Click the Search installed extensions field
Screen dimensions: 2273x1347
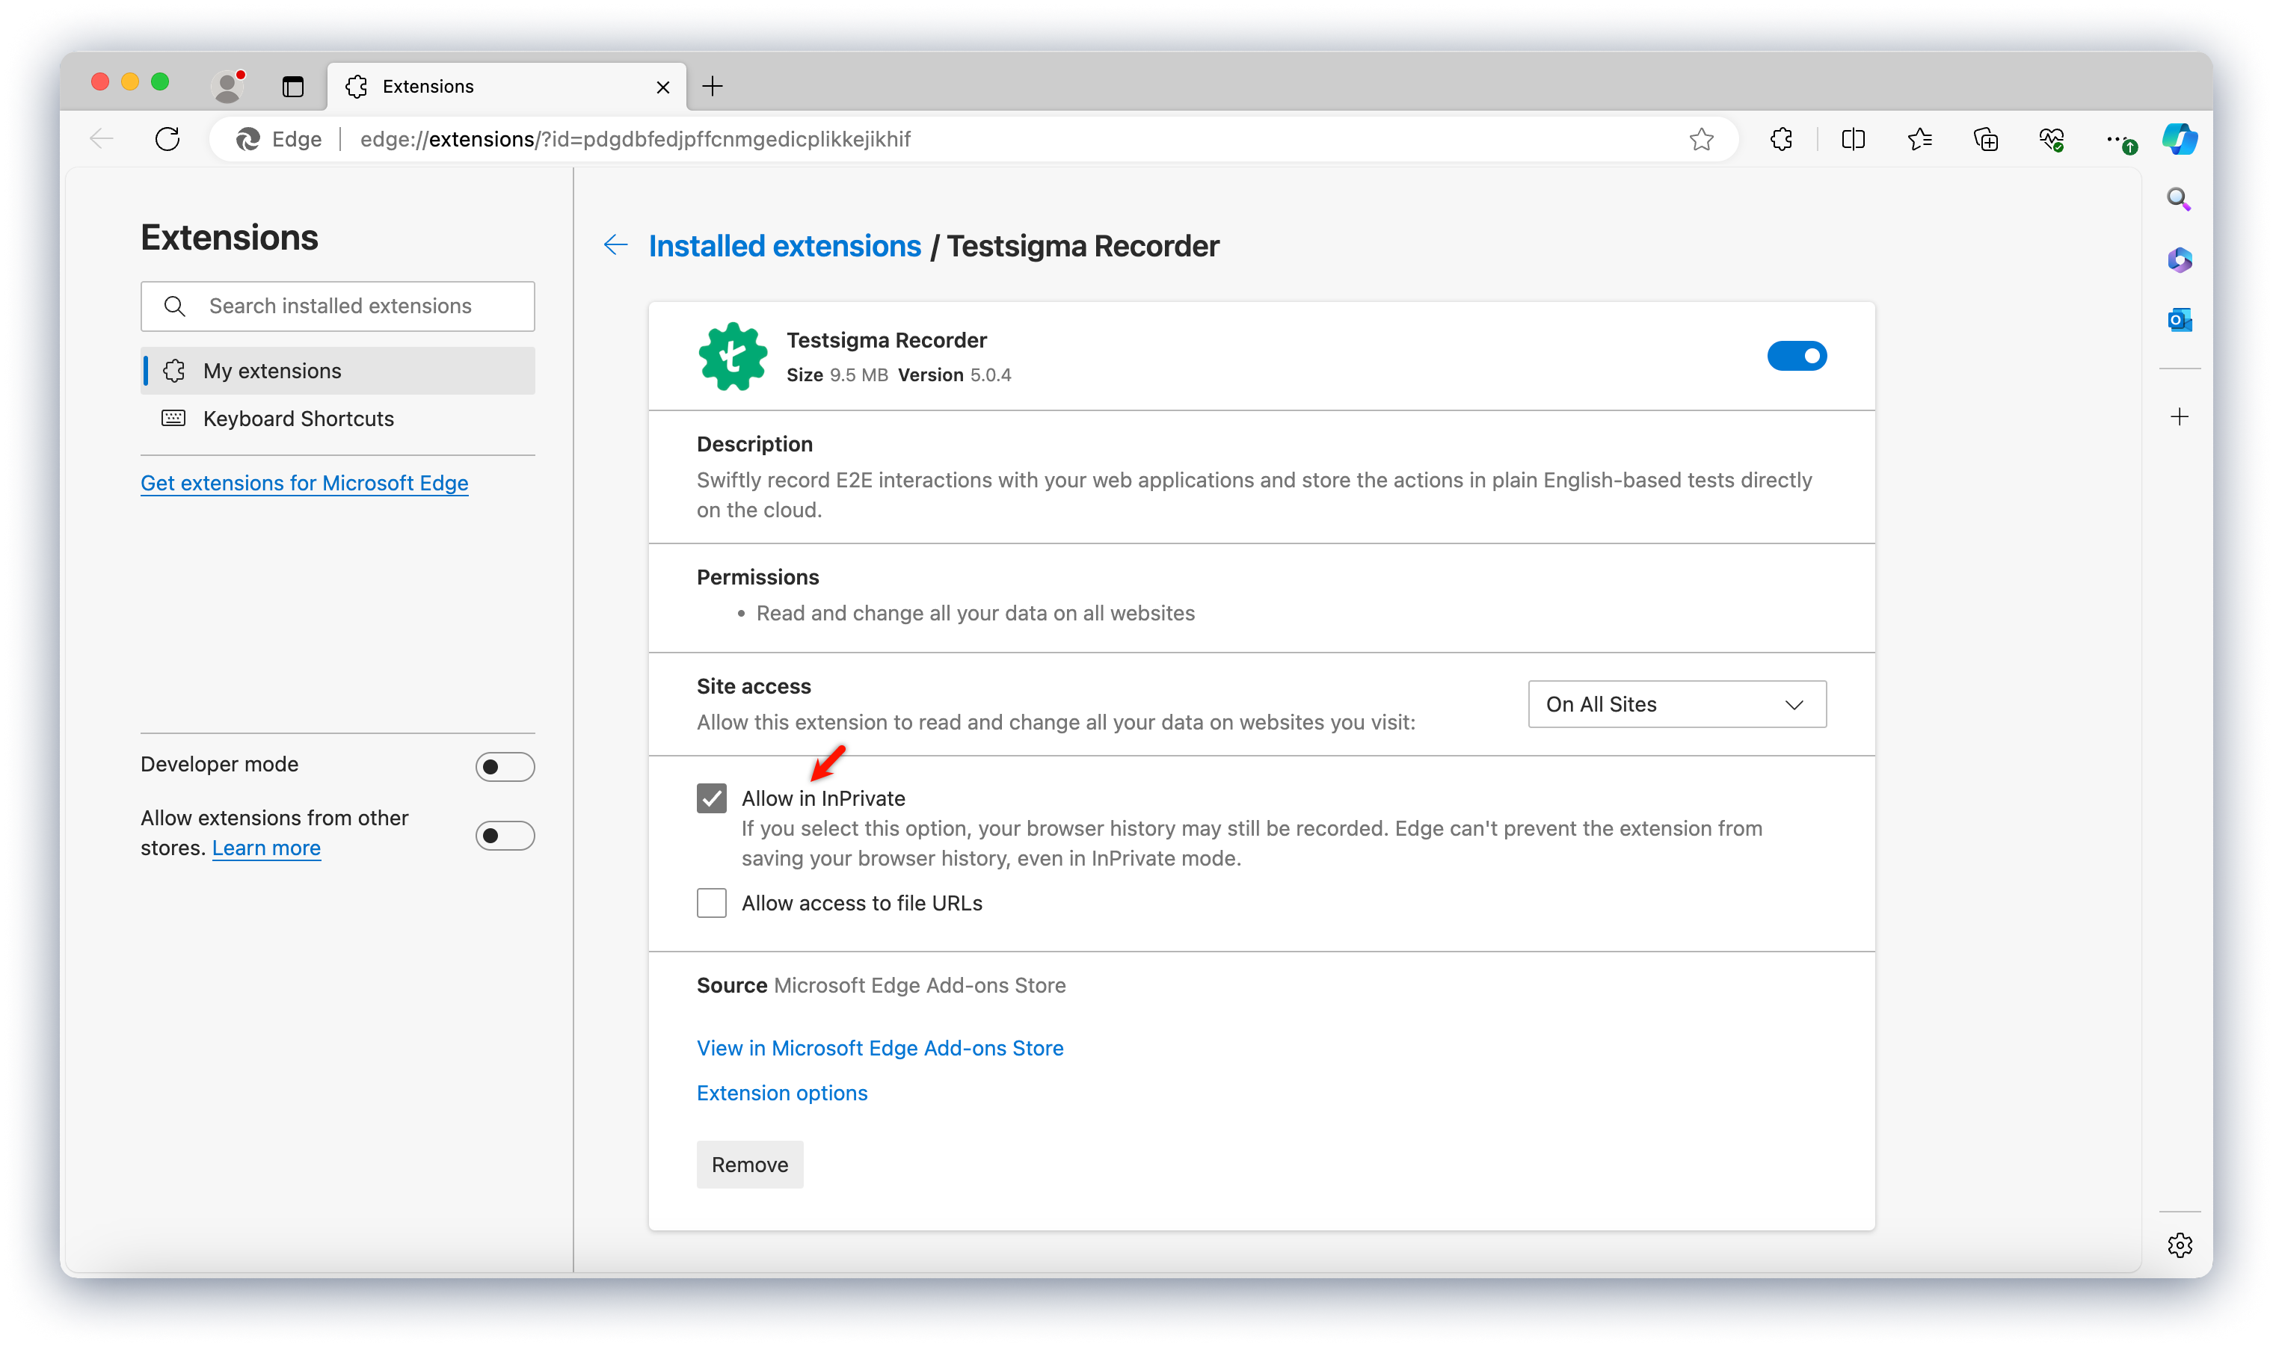[x=341, y=306]
